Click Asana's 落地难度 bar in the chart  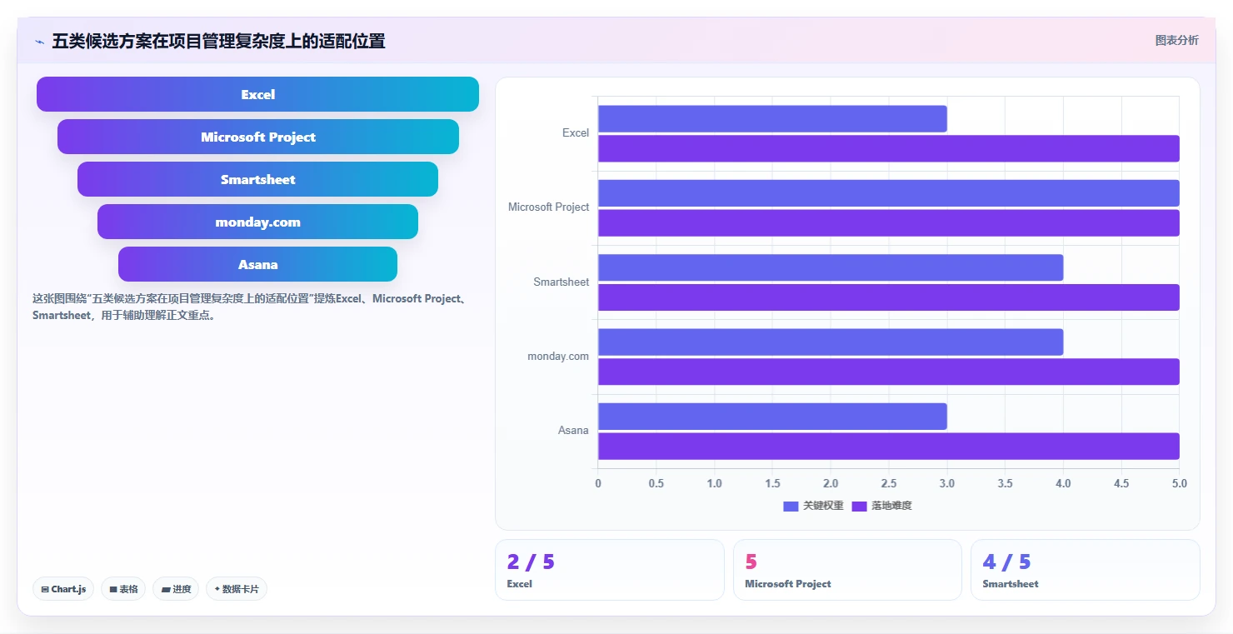pos(889,446)
